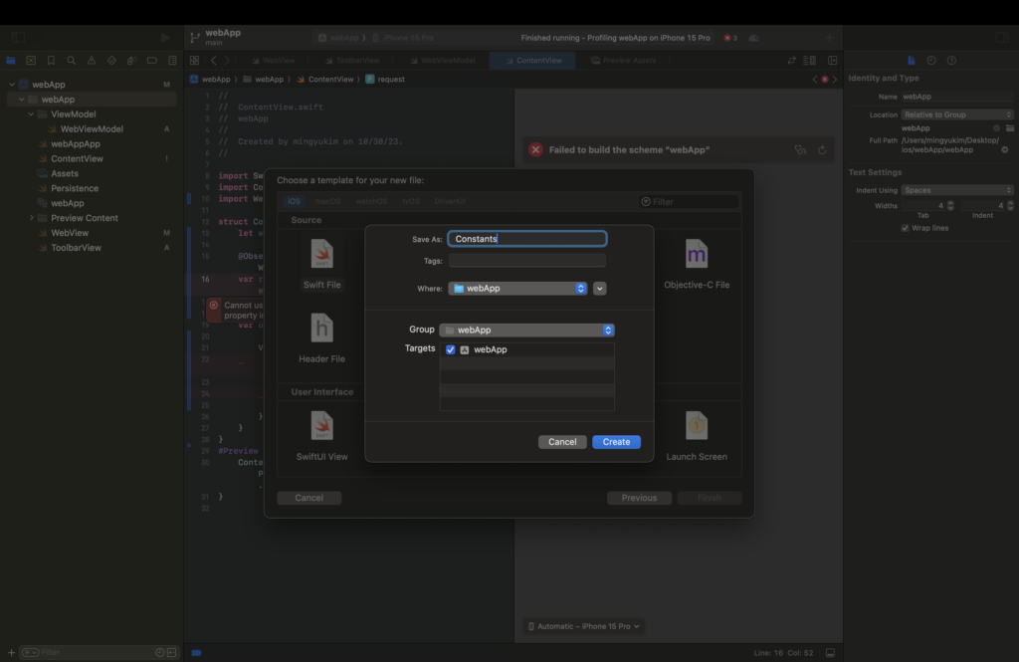
Task: Open the related items grid icon
Action: click(x=194, y=61)
